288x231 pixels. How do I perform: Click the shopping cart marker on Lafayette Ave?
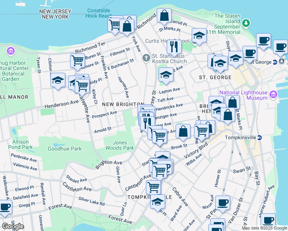pyautogui.click(x=82, y=86)
